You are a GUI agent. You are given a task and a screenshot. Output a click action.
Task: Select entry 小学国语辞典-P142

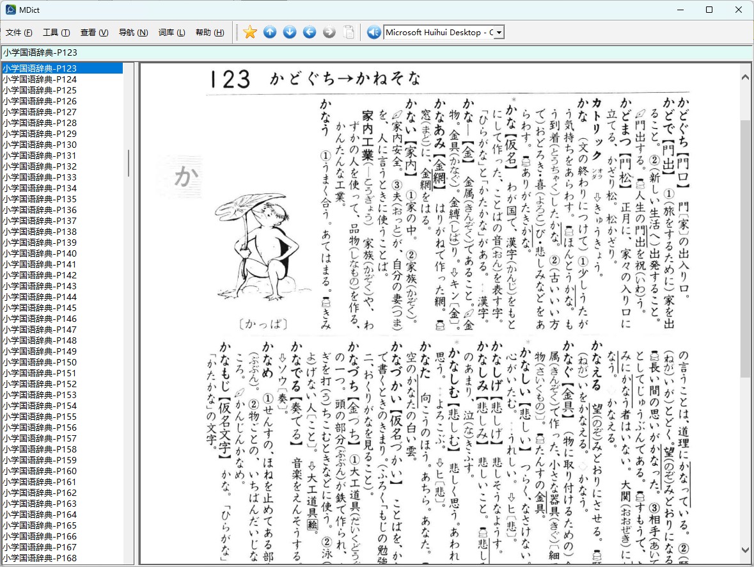click(x=62, y=275)
